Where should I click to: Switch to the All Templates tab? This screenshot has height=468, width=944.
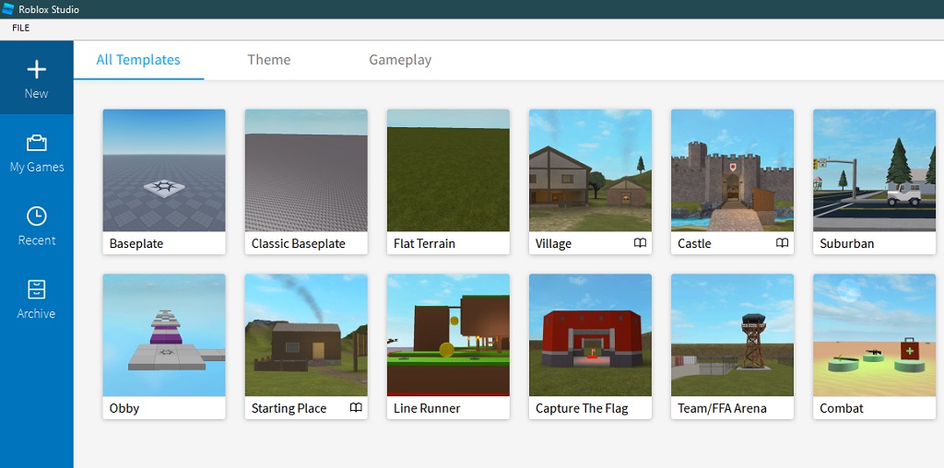click(x=138, y=60)
